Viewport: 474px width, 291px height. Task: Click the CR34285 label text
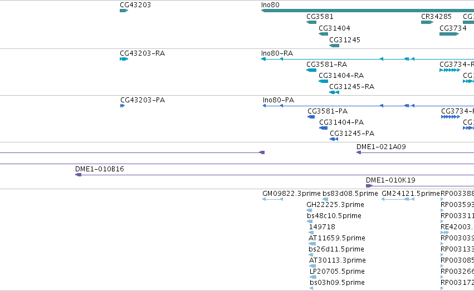[x=436, y=17]
